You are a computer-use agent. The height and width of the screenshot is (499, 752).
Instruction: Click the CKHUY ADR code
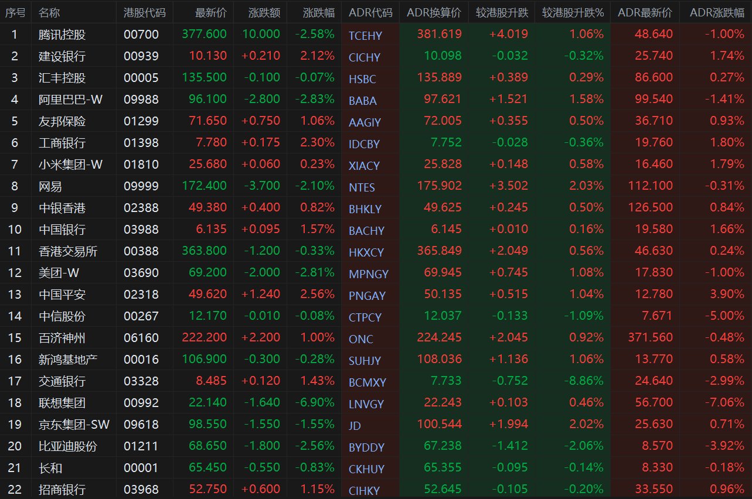367,469
